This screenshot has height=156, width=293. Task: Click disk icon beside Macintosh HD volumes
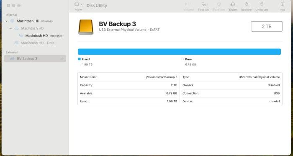tap(12, 21)
